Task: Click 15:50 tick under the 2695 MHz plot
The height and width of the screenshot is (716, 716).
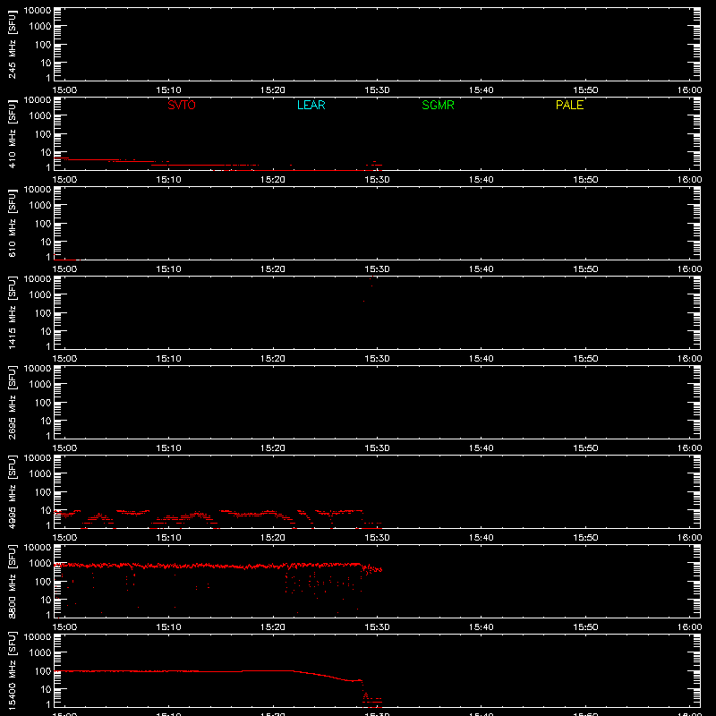Action: pyautogui.click(x=585, y=448)
